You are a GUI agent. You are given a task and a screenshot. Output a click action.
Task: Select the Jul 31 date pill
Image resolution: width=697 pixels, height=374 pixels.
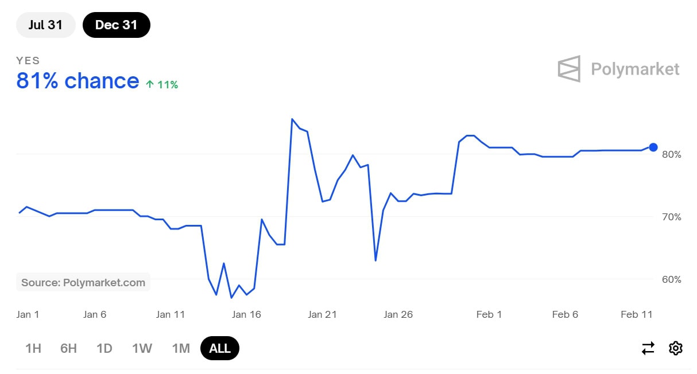(46, 25)
